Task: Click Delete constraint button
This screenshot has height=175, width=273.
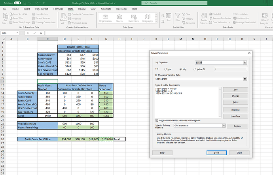Action: coord(235,102)
